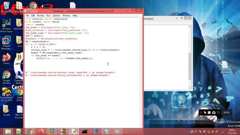The width and height of the screenshot is (240, 135).
Task: Click Notepad's scroll down arrow
Action: click(x=190, y=88)
